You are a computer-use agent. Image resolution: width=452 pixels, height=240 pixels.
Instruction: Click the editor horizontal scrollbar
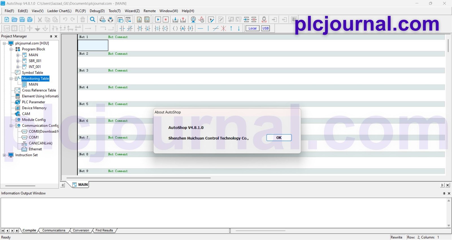(138, 178)
